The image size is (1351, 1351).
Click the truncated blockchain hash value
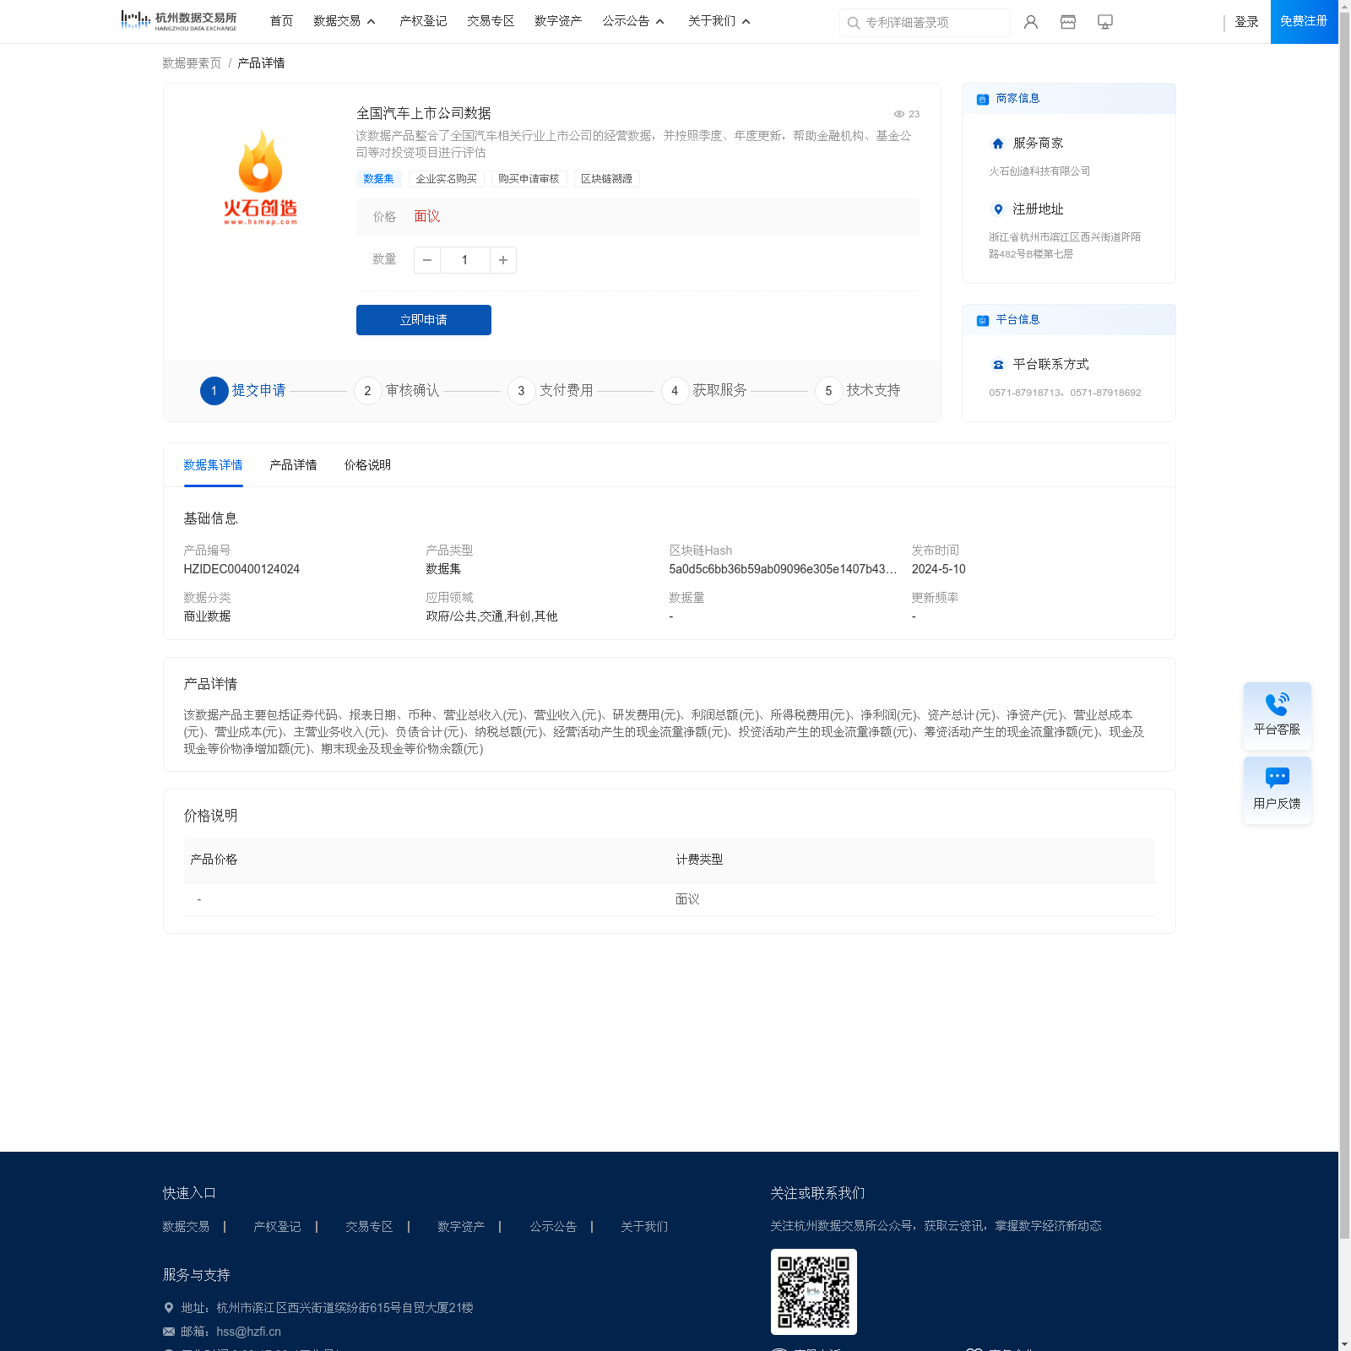click(x=783, y=569)
